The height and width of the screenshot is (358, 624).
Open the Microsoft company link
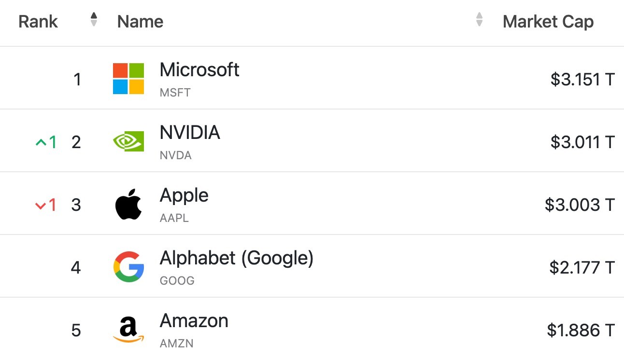click(x=199, y=70)
